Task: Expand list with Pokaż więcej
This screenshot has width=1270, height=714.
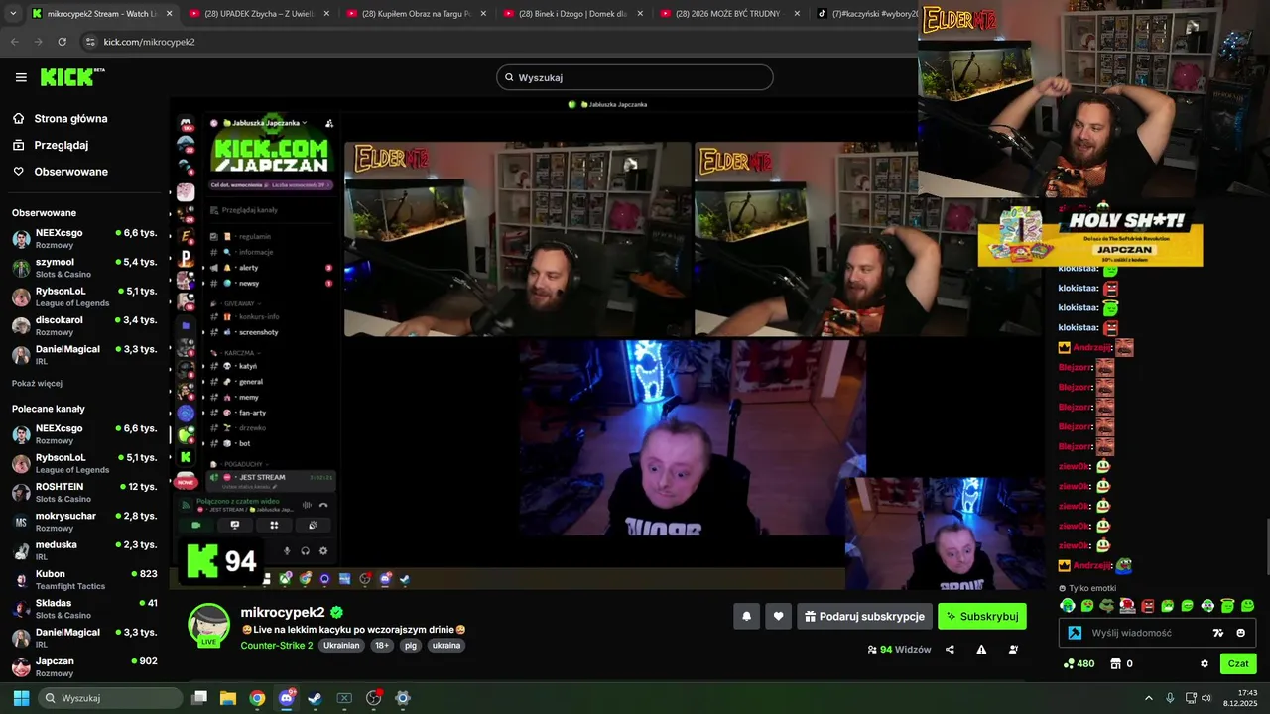Action: (37, 383)
